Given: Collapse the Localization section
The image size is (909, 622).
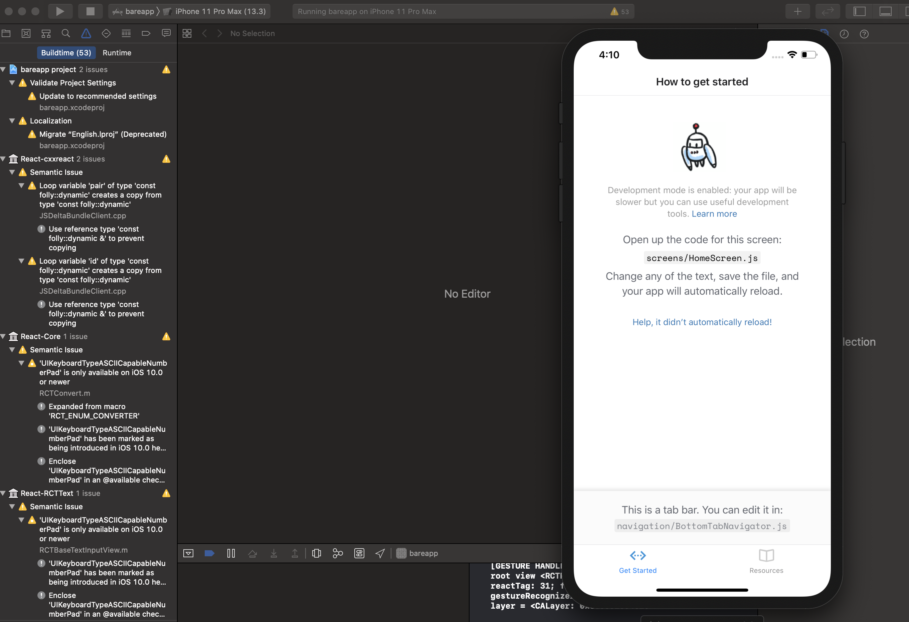Looking at the screenshot, I should [x=12, y=121].
